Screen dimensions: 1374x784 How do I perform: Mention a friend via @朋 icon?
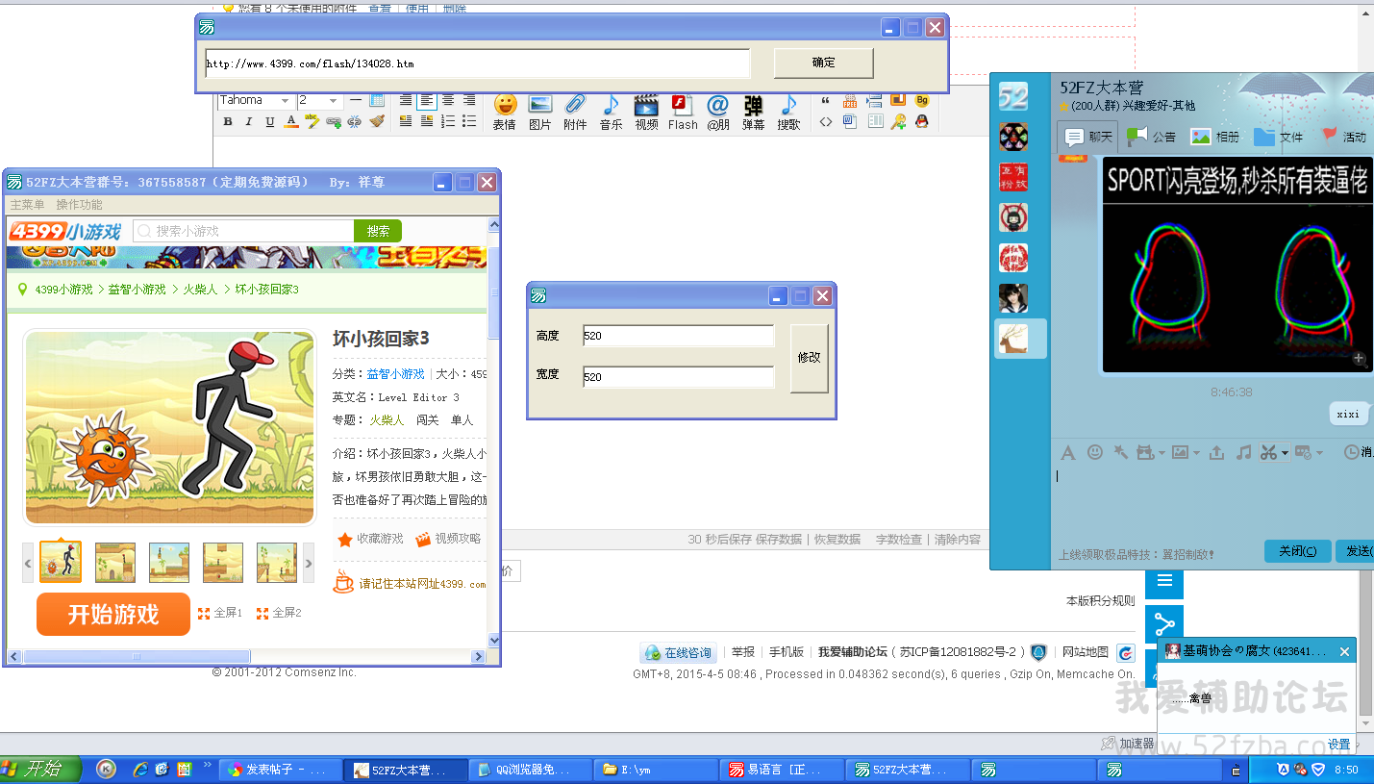pyautogui.click(x=718, y=112)
